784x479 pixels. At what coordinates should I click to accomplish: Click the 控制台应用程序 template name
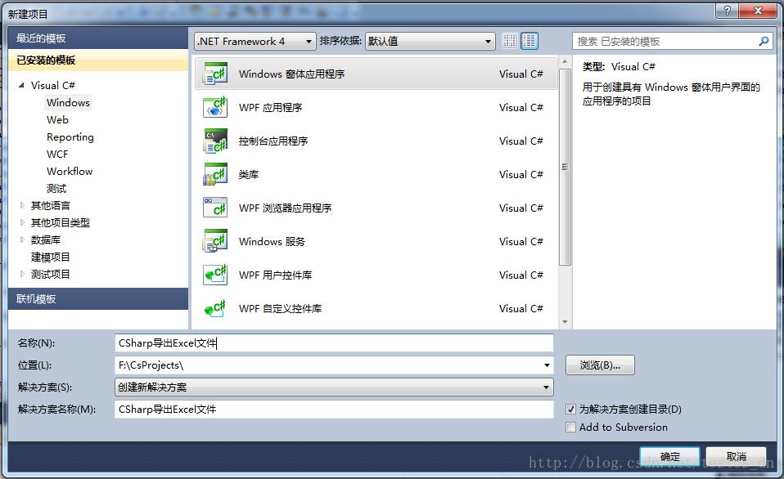[273, 141]
